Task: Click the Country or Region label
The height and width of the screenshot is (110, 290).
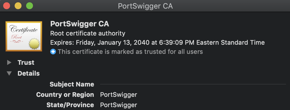Action: coord(65,95)
